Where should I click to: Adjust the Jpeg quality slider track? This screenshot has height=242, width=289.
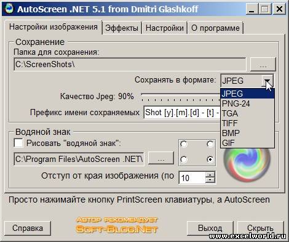point(180,97)
